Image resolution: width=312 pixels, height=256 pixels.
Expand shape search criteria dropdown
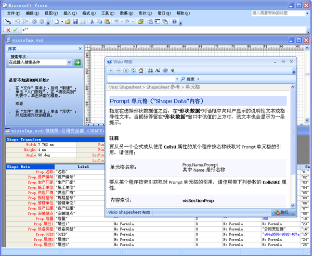[69, 62]
